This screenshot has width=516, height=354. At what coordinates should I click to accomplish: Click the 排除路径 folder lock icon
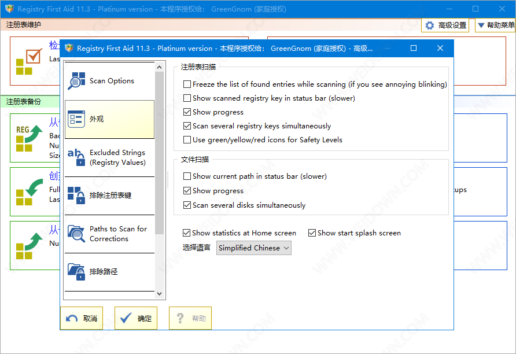[76, 272]
